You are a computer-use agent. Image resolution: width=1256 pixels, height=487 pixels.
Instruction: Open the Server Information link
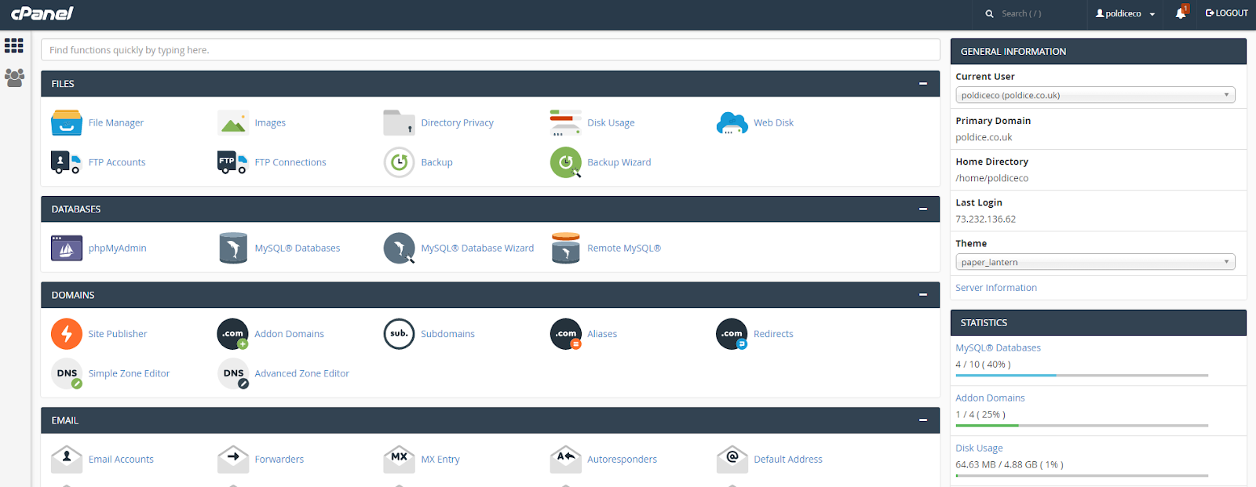995,288
